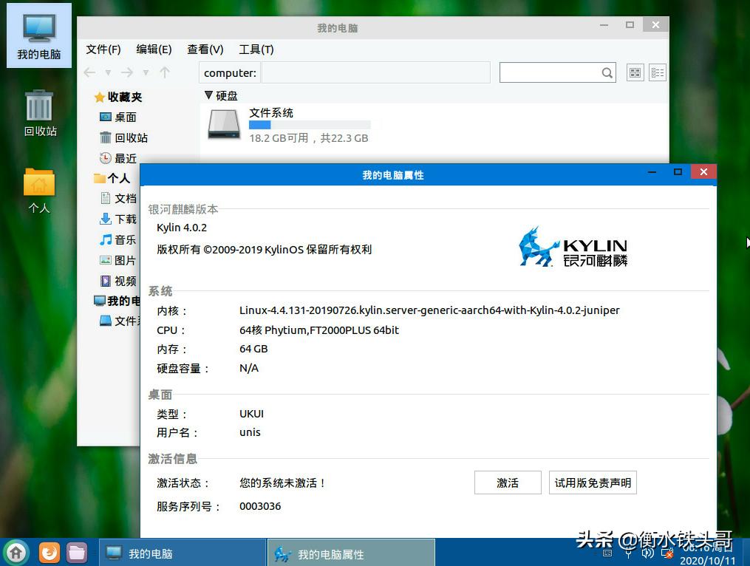This screenshot has width=750, height=566.
Task: Open 回收站 in sidebar
Action: [x=124, y=137]
